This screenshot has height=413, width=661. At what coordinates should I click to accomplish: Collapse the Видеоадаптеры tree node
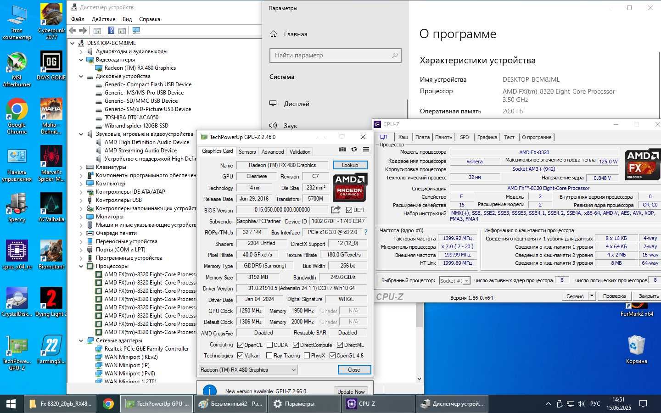pyautogui.click(x=81, y=60)
